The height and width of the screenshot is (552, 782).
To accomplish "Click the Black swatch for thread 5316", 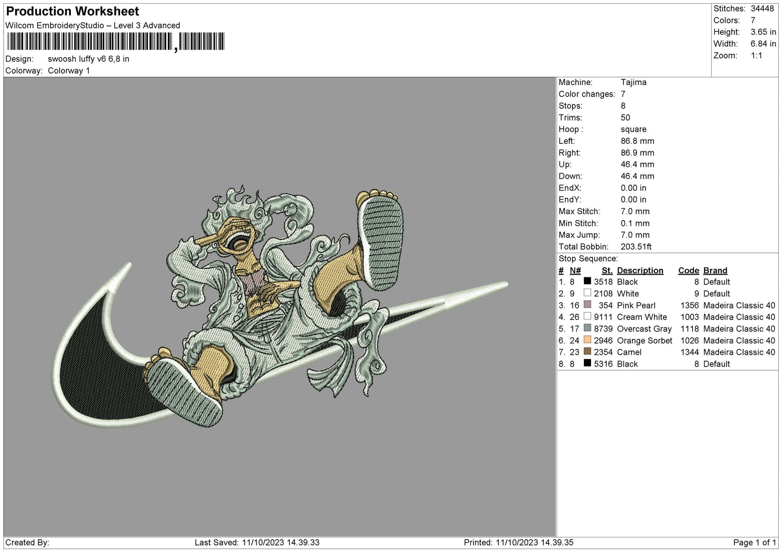I will click(x=587, y=363).
